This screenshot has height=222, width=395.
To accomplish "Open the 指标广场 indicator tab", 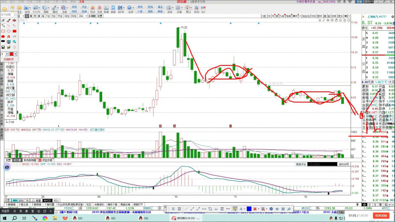I will (x=21, y=201).
